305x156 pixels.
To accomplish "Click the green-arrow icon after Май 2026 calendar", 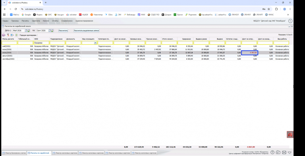I will pyautogui.click(x=29, y=30).
